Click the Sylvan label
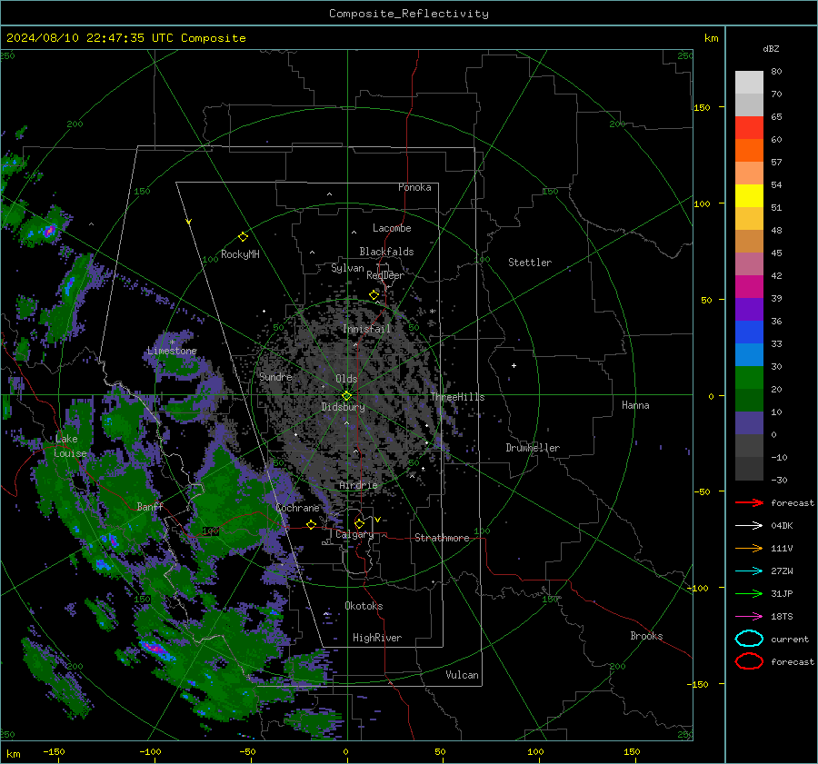Viewport: 818px width, 764px height. [x=347, y=268]
